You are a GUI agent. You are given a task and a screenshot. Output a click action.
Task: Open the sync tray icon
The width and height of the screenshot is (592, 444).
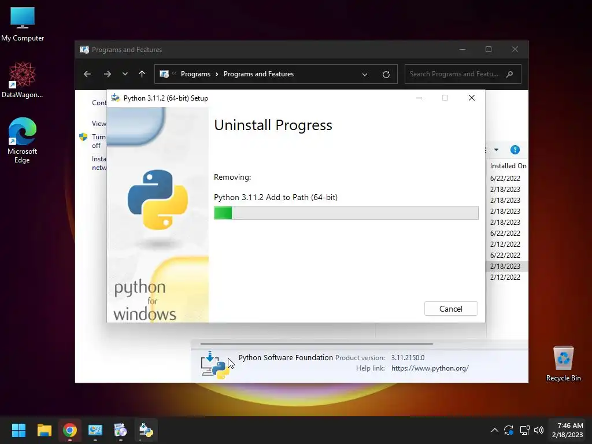[x=509, y=430]
